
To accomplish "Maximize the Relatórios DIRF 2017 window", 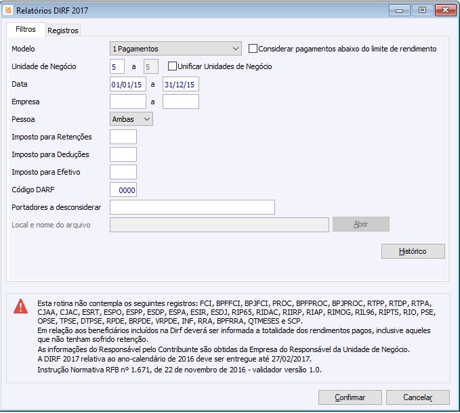I will (x=422, y=11).
